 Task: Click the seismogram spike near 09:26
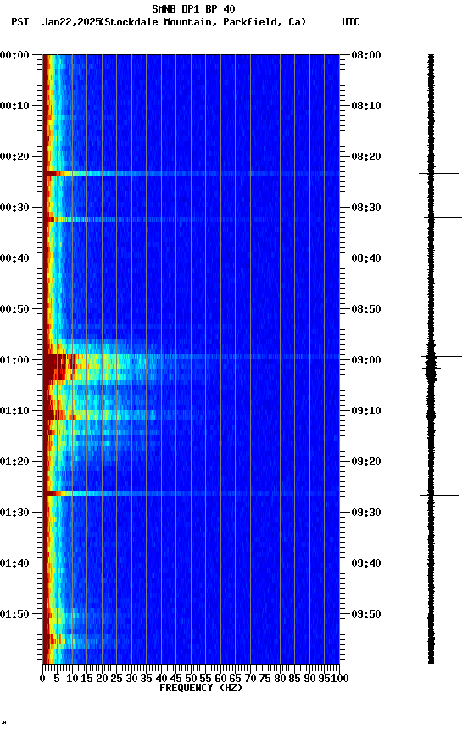tap(440, 496)
